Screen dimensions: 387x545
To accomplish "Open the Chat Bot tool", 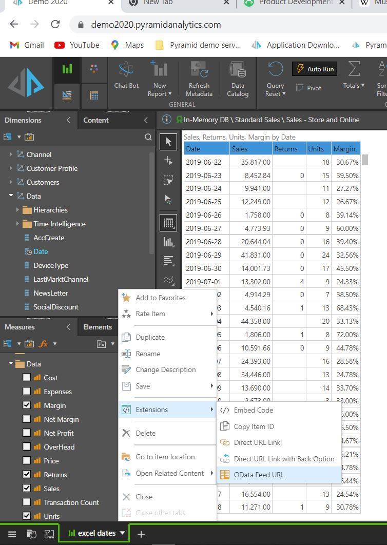I will click(x=126, y=75).
